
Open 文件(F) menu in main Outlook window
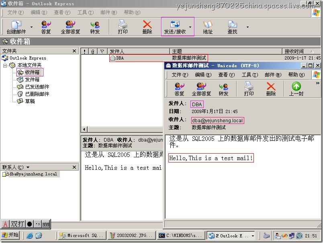click(16, 12)
